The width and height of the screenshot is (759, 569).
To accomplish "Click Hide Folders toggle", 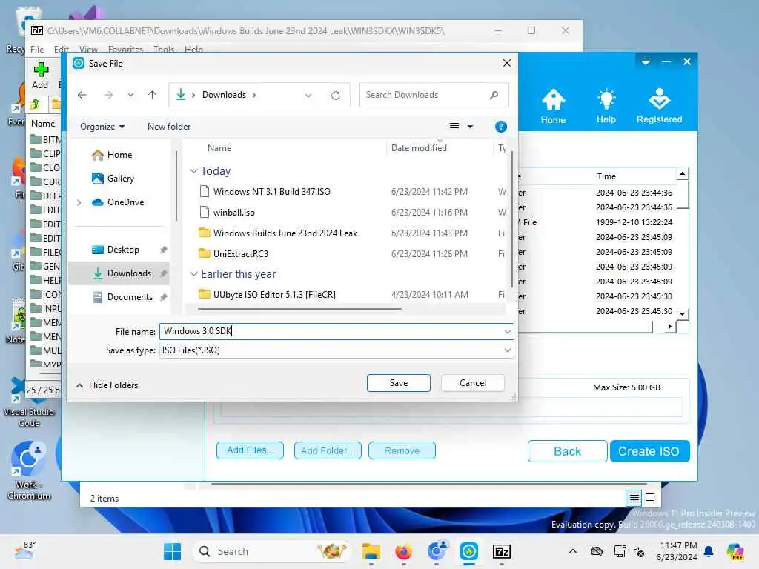I will (107, 385).
